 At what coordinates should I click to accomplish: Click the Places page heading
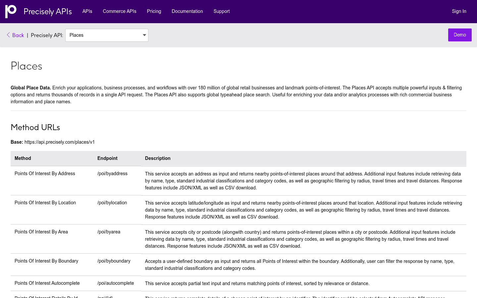pos(26,66)
